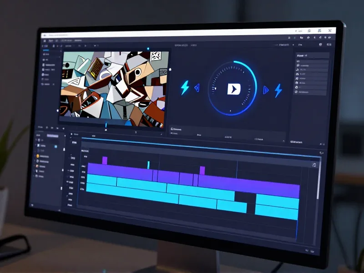The height and width of the screenshot is (273, 364).
Task: Click the right-pointing triangle beside the dial
Action: click(x=267, y=90)
